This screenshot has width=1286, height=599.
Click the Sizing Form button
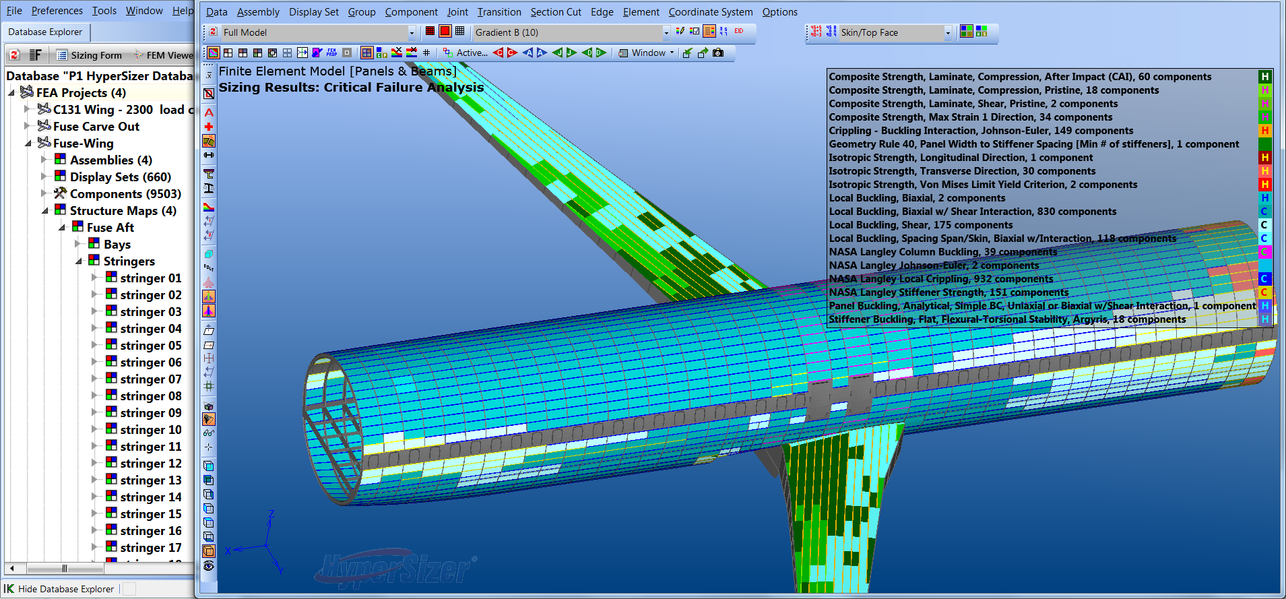(x=89, y=55)
